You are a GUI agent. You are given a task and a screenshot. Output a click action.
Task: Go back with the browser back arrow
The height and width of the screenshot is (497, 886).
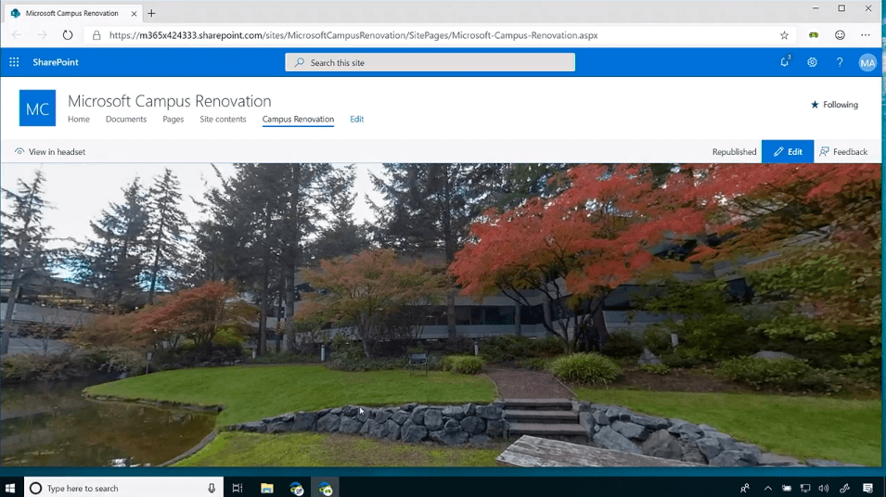pos(17,35)
